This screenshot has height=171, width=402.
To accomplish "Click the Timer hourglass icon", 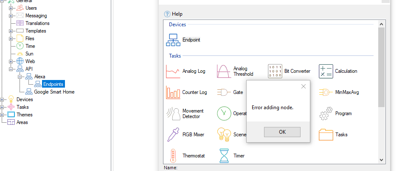I will (x=224, y=156).
